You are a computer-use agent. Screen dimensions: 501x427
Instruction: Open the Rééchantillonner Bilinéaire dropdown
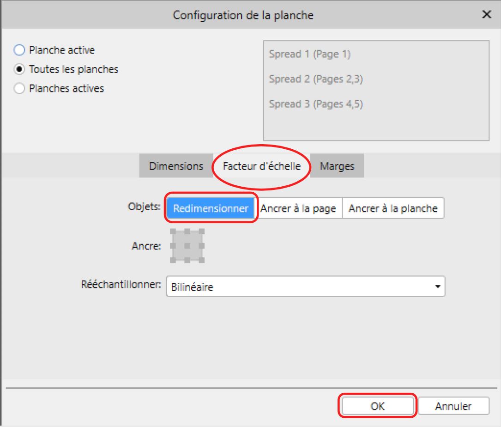(x=306, y=286)
